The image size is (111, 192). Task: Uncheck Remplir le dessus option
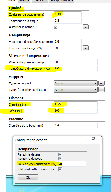pos(60,154)
